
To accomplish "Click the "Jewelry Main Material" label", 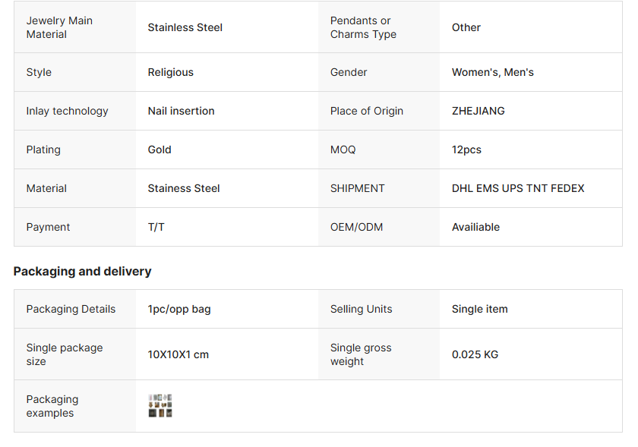I will 59,27.
